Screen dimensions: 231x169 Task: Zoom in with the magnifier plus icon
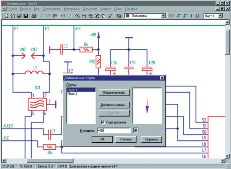78,16
